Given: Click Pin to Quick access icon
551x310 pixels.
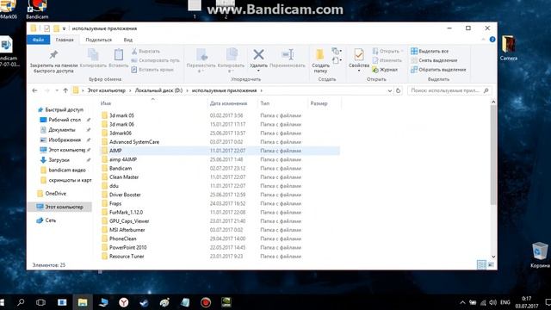Looking at the screenshot, I should point(53,55).
